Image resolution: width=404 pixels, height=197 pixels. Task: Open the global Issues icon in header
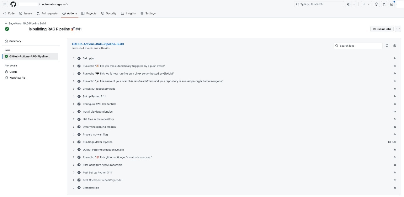tap(376, 4)
